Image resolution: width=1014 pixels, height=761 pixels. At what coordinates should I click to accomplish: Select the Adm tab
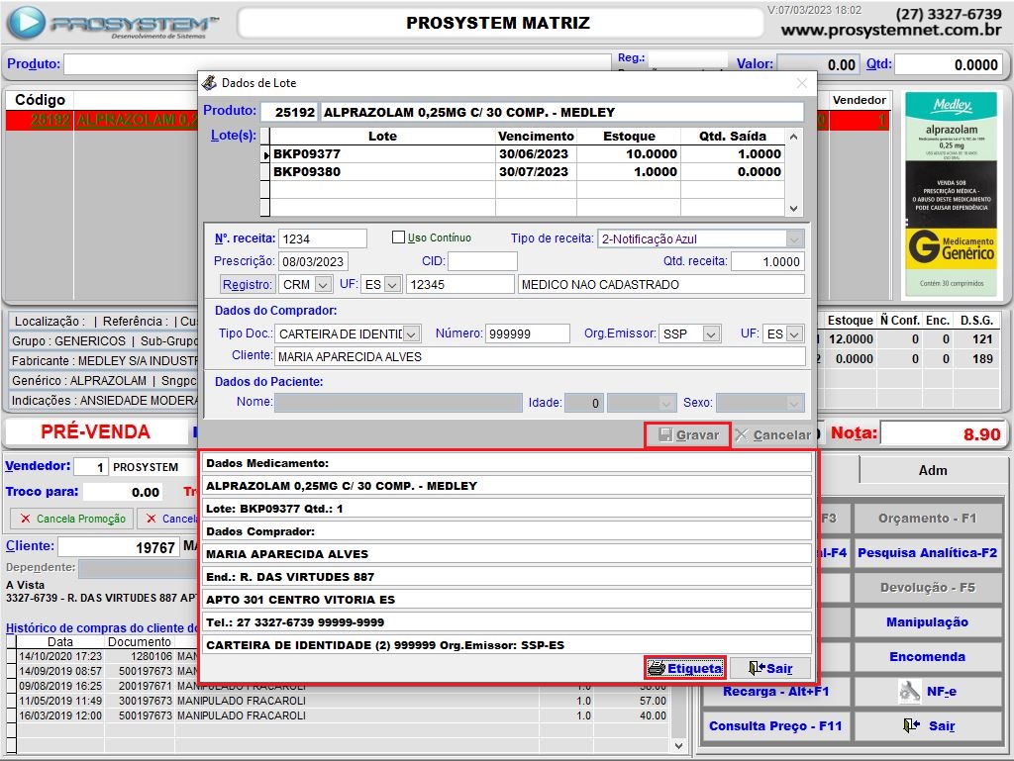coord(933,470)
